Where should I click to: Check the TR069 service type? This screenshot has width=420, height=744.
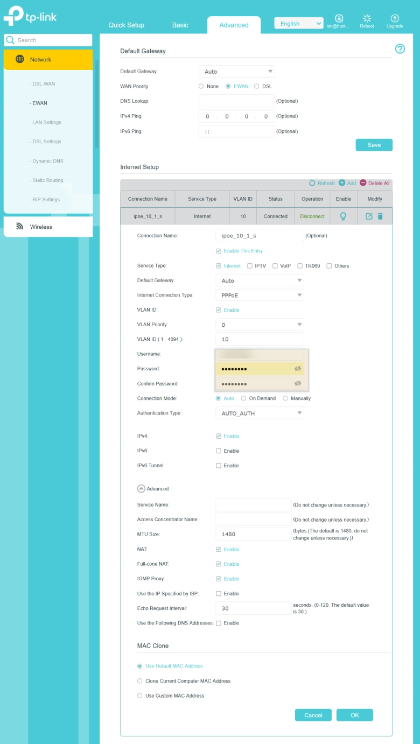(300, 265)
